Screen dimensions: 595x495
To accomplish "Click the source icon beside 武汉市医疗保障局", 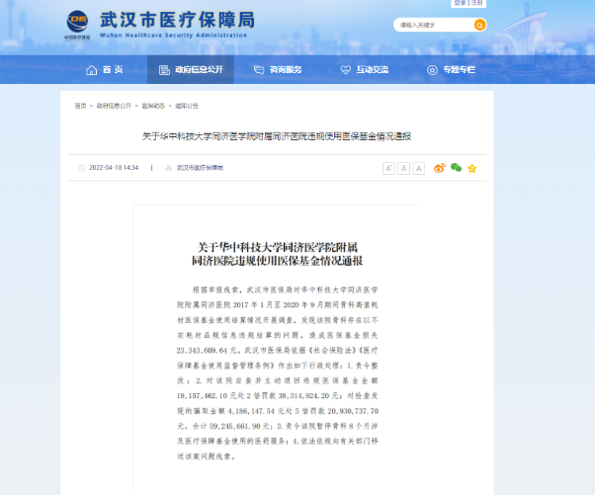I will point(168,168).
